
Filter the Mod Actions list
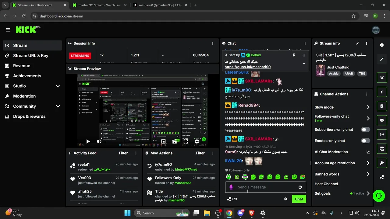pyautogui.click(x=200, y=153)
